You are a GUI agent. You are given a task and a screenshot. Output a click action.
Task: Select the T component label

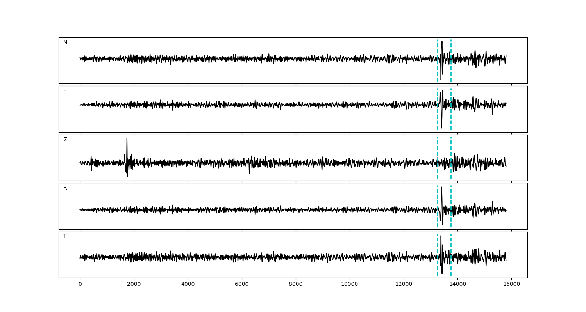pos(65,236)
